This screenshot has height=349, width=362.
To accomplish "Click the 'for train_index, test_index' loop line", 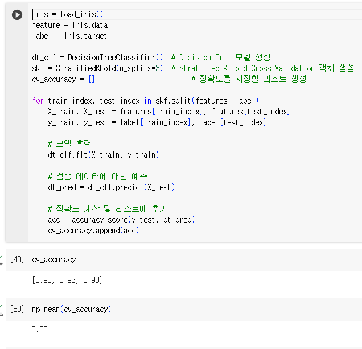I will [147, 101].
